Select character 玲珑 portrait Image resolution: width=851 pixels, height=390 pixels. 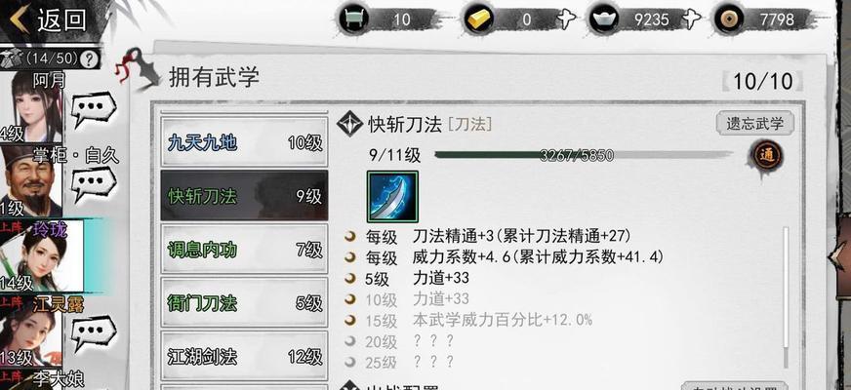pos(41,254)
